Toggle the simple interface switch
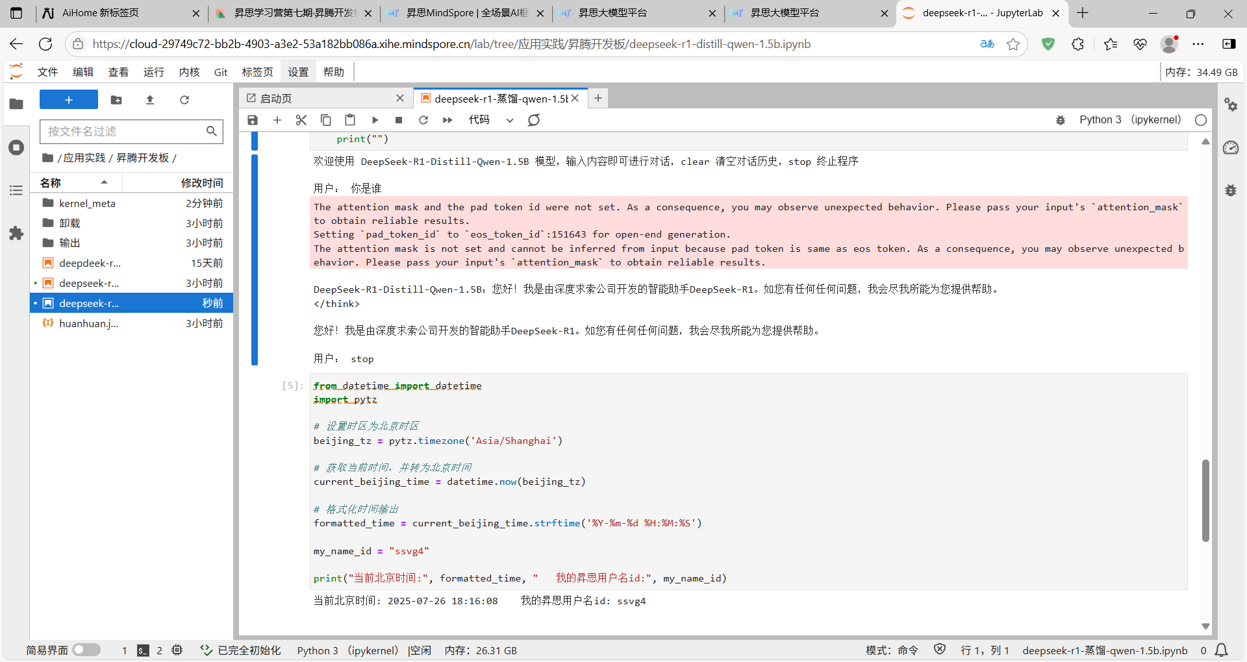This screenshot has width=1247, height=662. [86, 650]
